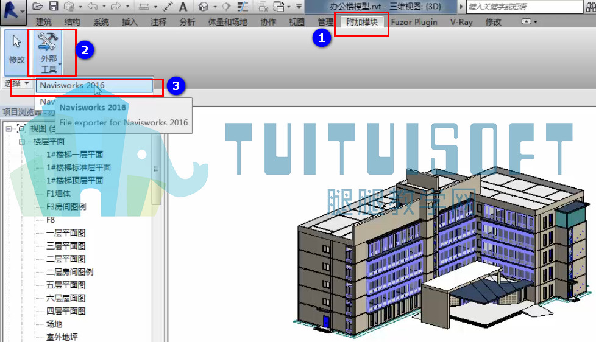Open the 外部工具 external tools button
The width and height of the screenshot is (596, 342).
[x=49, y=53]
